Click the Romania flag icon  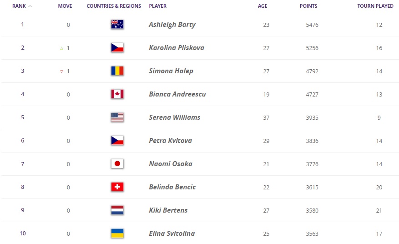117,71
